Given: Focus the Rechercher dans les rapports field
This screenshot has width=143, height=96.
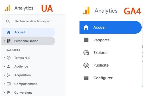Looking at the screenshot, I should pos(33,21).
